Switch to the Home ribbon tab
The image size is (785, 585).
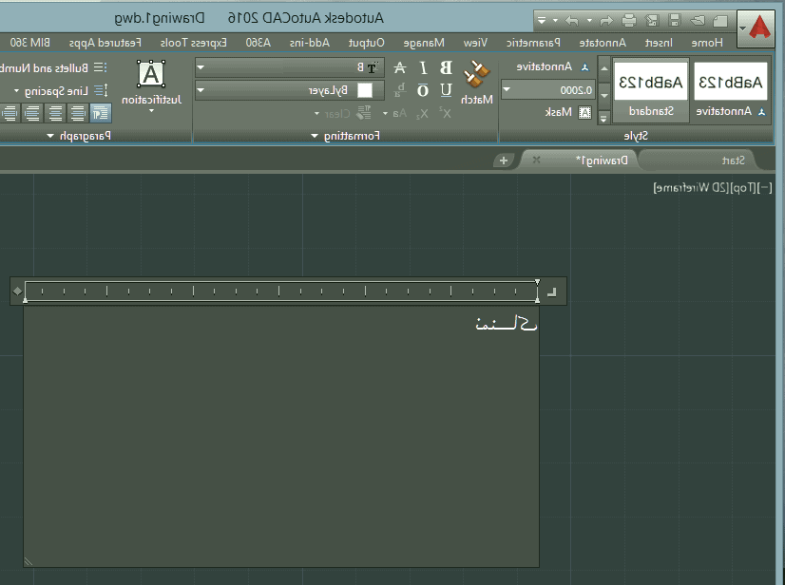coord(707,43)
